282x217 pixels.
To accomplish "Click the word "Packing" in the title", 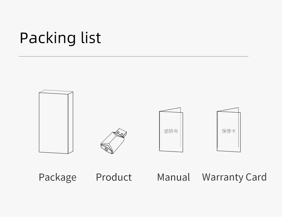I will 48,38.
